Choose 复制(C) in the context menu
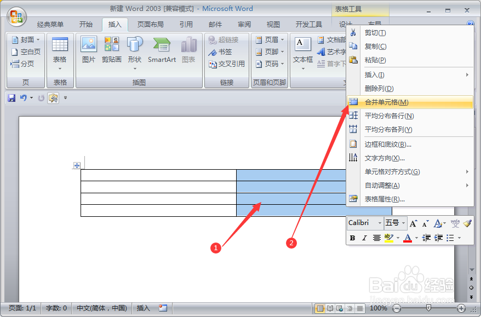Viewport: 481px width, 317px height. (410, 47)
